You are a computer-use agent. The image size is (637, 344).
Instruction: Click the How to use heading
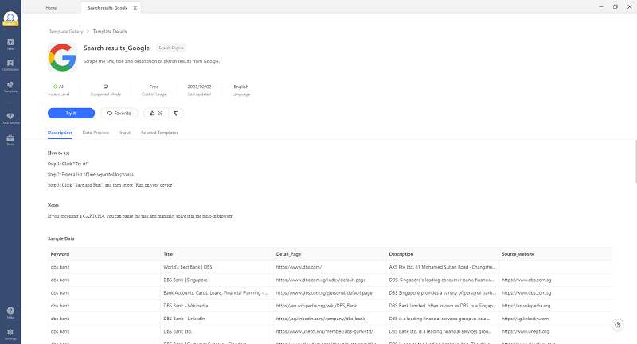(x=58, y=153)
